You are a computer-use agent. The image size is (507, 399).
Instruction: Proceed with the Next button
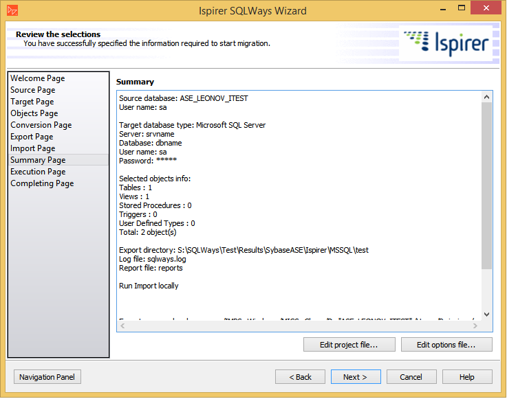pos(356,377)
